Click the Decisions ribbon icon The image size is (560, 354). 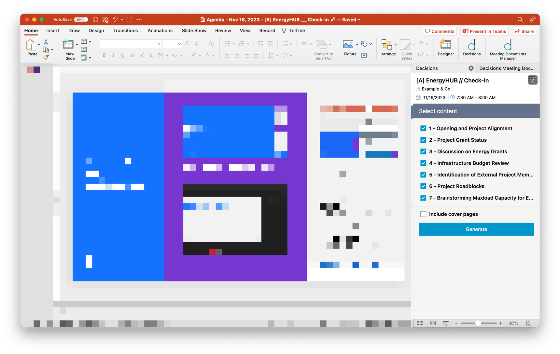[x=471, y=48]
